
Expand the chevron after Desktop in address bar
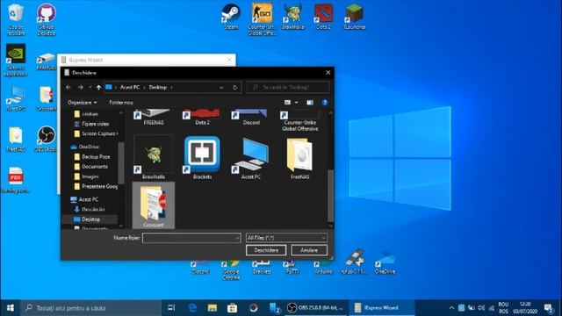click(x=172, y=88)
